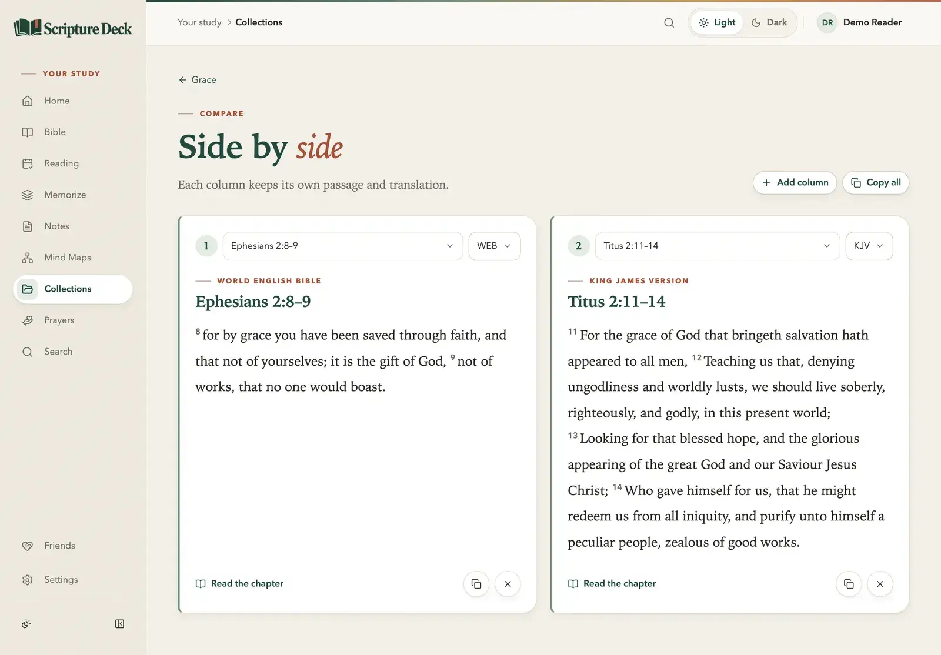Click the Copy all button
The width and height of the screenshot is (941, 655).
point(876,183)
